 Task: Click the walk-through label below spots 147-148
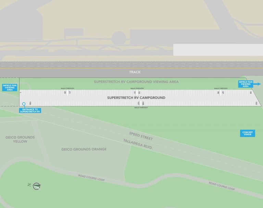click(141, 108)
